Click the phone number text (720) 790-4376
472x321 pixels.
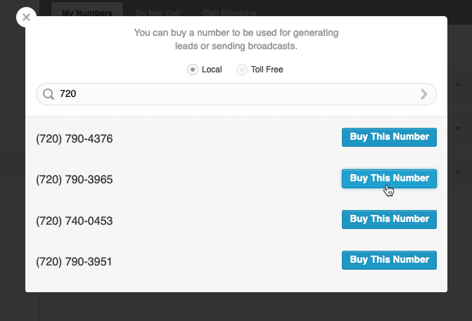point(75,138)
